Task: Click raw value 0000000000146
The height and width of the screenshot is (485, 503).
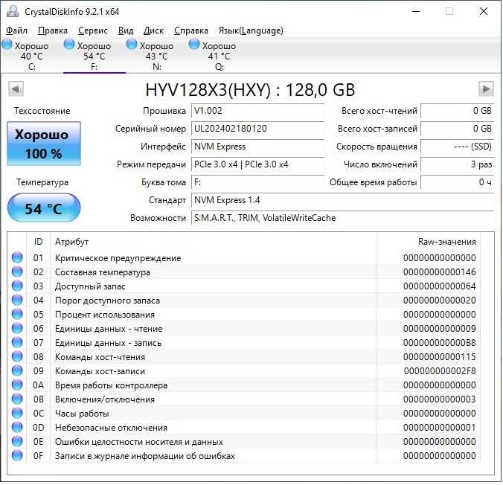Action: tap(440, 272)
